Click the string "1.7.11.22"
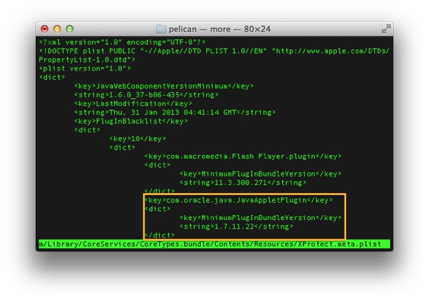The image size is (429, 301). coord(234,226)
